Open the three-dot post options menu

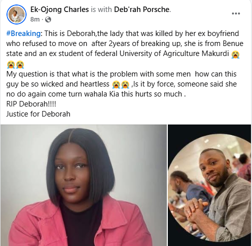pyautogui.click(x=236, y=13)
